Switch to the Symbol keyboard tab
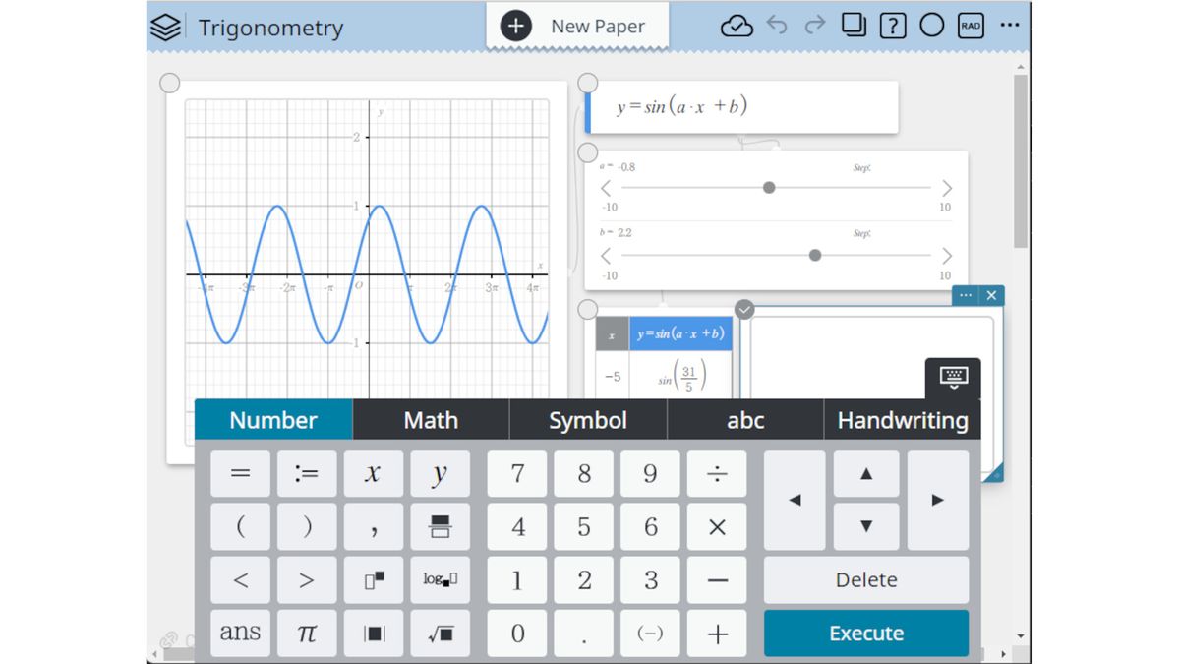This screenshot has width=1180, height=664. click(587, 420)
